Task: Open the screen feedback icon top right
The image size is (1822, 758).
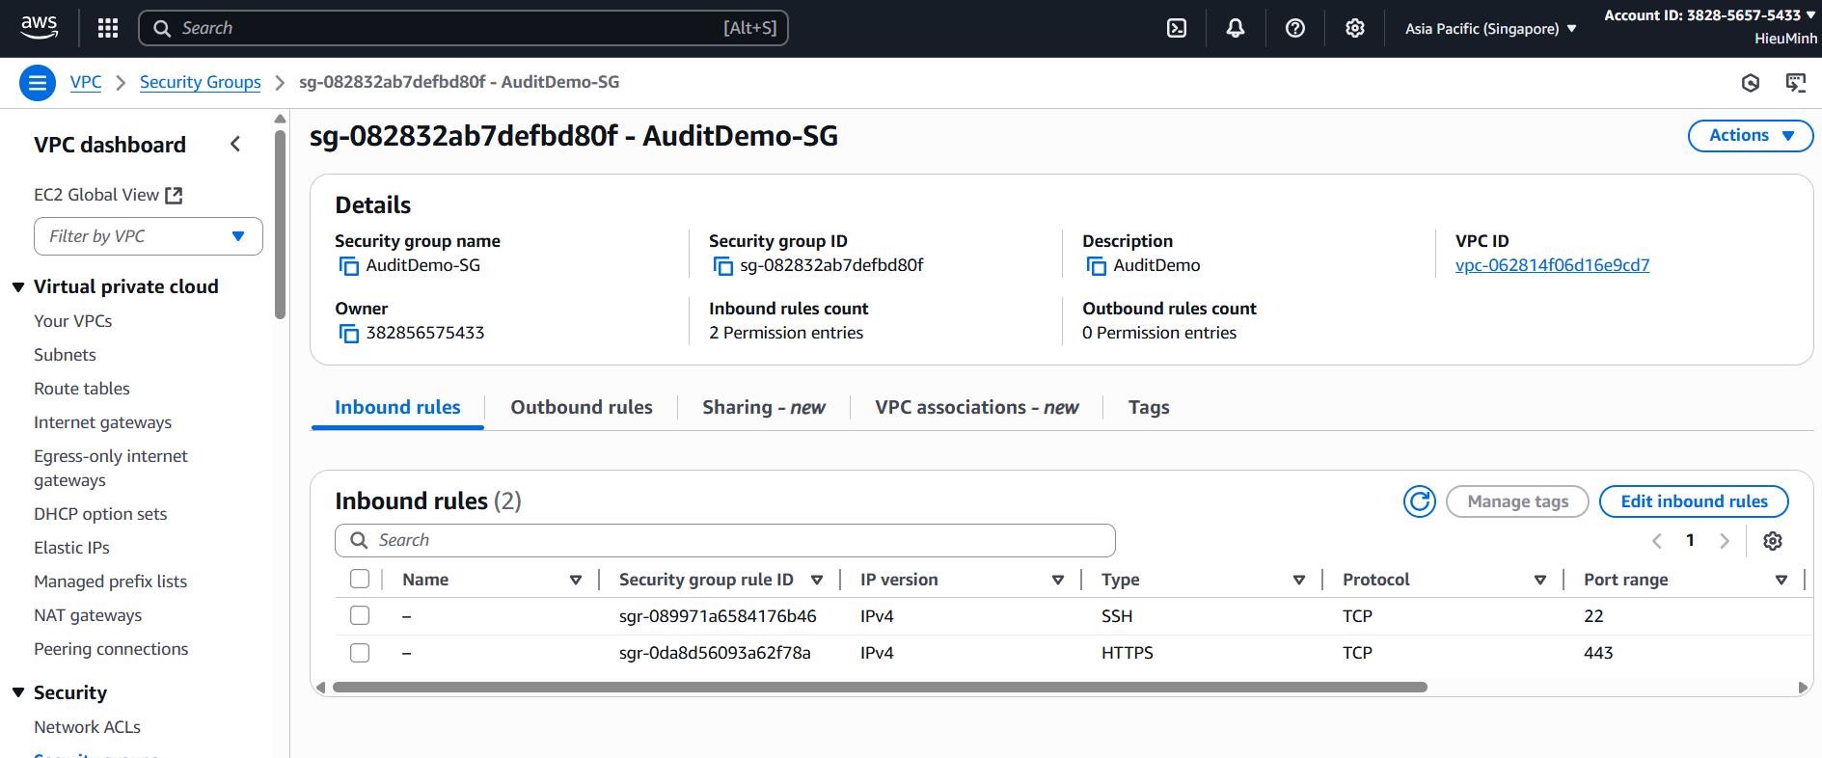Action: coord(1795,83)
